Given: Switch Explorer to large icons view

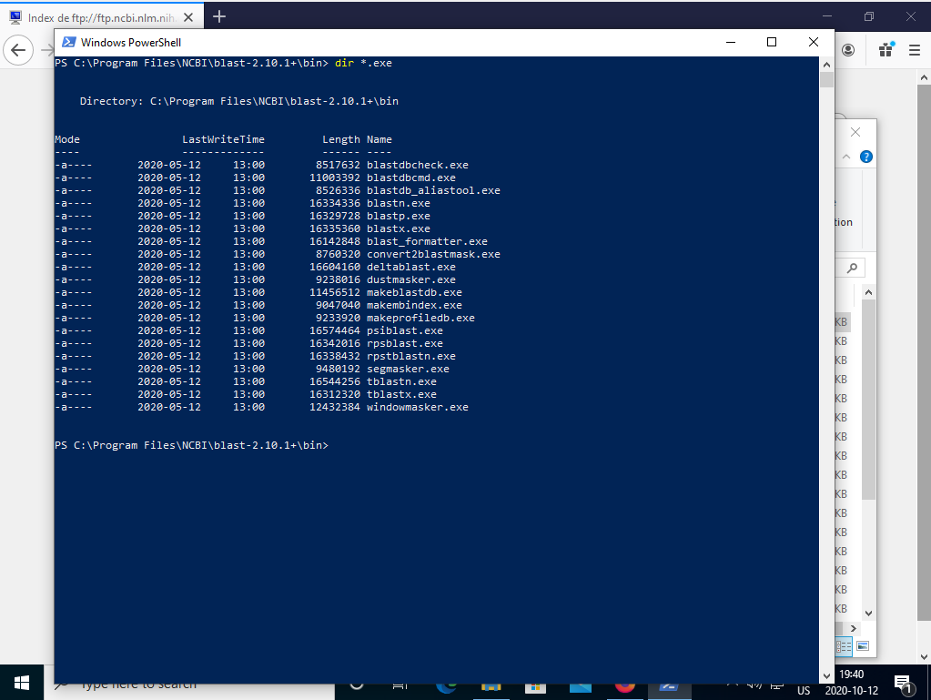Looking at the screenshot, I should tap(863, 646).
